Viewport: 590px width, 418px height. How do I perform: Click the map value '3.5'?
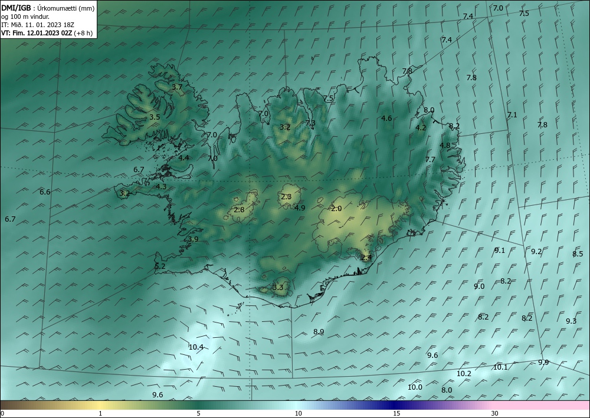155,117
